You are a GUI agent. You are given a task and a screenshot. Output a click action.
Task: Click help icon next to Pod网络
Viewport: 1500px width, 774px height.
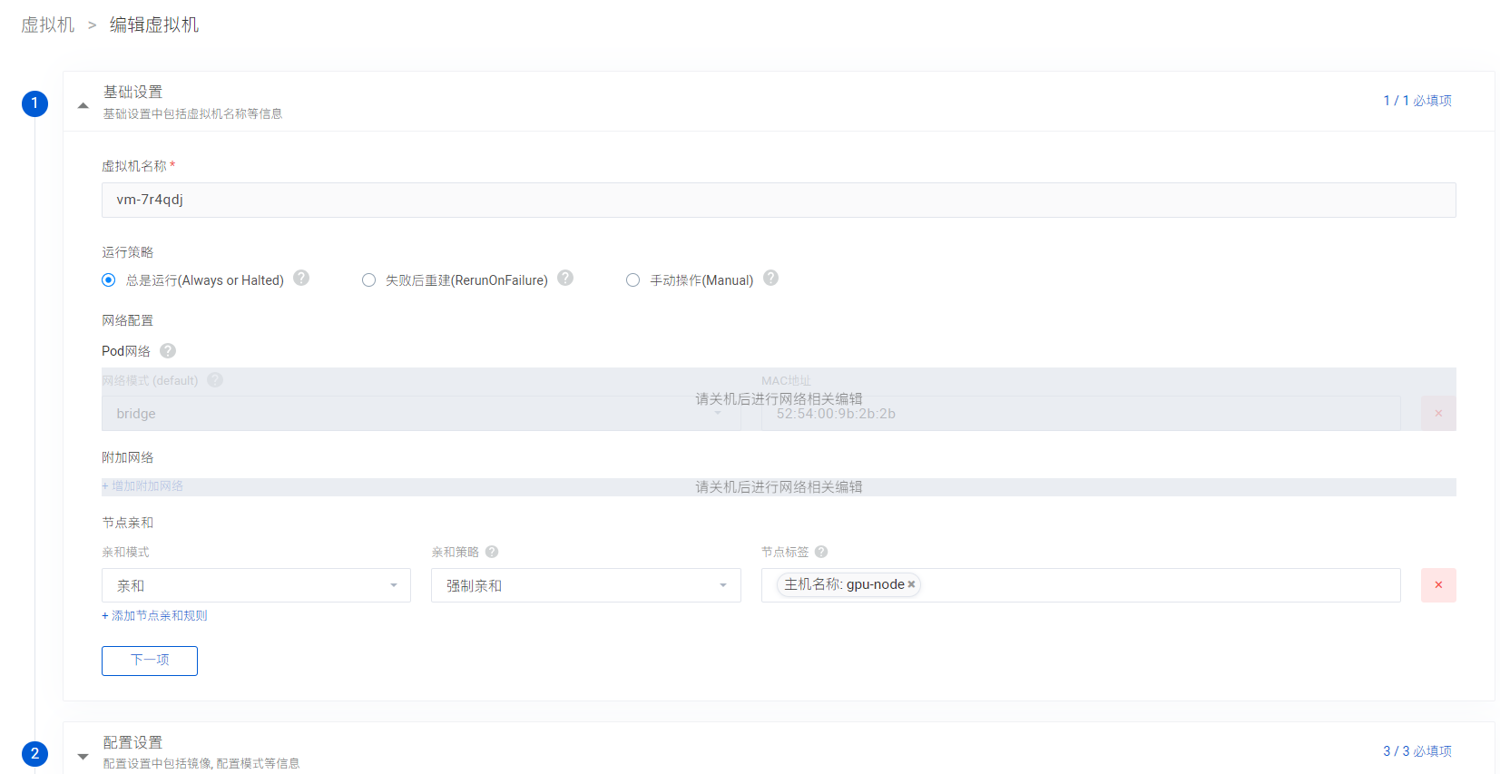168,351
